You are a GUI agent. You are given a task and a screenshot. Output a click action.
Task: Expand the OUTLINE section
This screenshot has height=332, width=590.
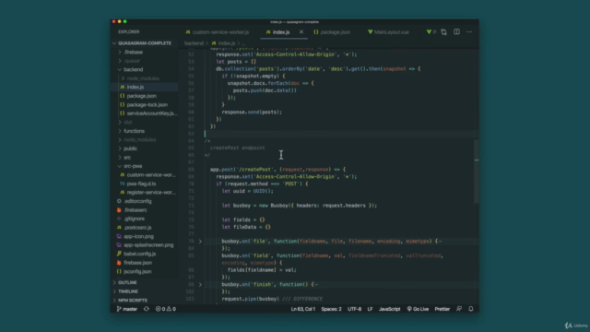pyautogui.click(x=127, y=283)
